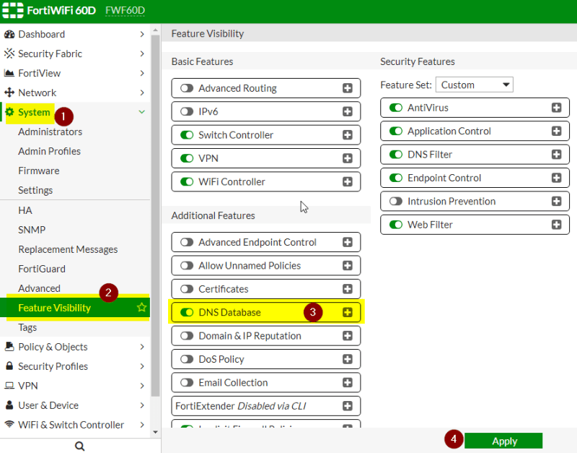Click the Policy & Objects icon

click(9, 347)
